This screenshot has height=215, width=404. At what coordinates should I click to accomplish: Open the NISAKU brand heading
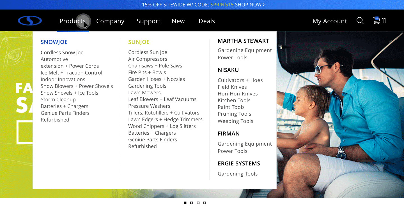pos(228,70)
